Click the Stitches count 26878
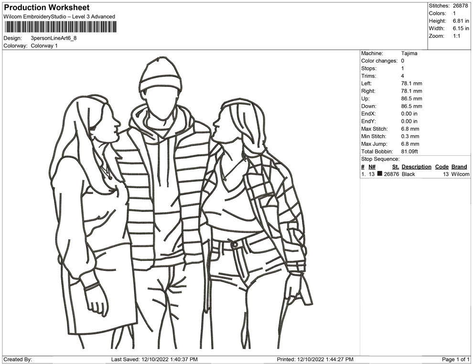This screenshot has height=364, width=473. click(x=461, y=6)
